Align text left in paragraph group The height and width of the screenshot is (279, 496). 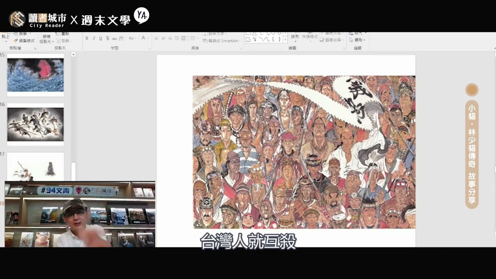click(157, 38)
